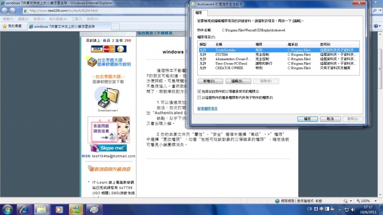383x215 pixels.
Task: Open the 檢視(V) menu in Internet Explorer
Action: pyautogui.click(x=39, y=19)
